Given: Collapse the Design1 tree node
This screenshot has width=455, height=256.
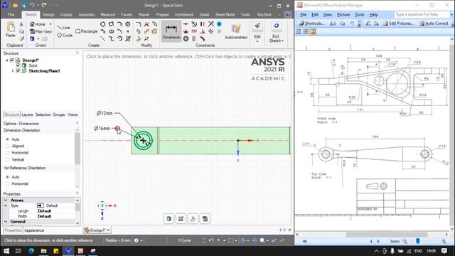Looking at the screenshot, I should [6, 60].
